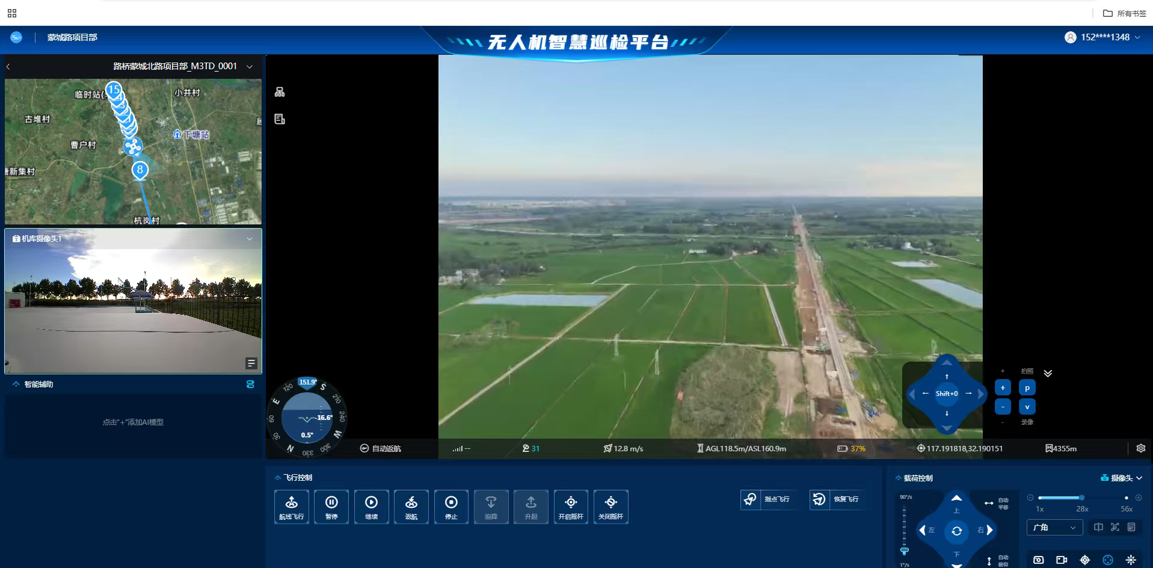1153x568 pixels.
Task: Click the device topology icon beside video
Action: (280, 92)
